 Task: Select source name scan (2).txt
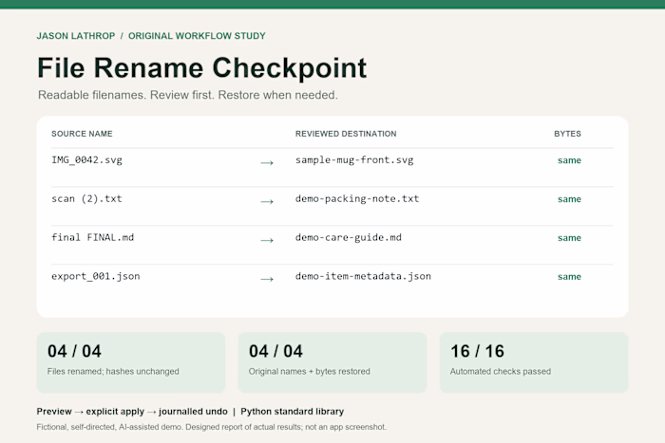pos(86,198)
